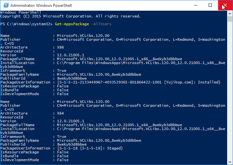Click the Get-AppxPackage command text
This screenshot has width=233, height=165.
tap(72, 24)
